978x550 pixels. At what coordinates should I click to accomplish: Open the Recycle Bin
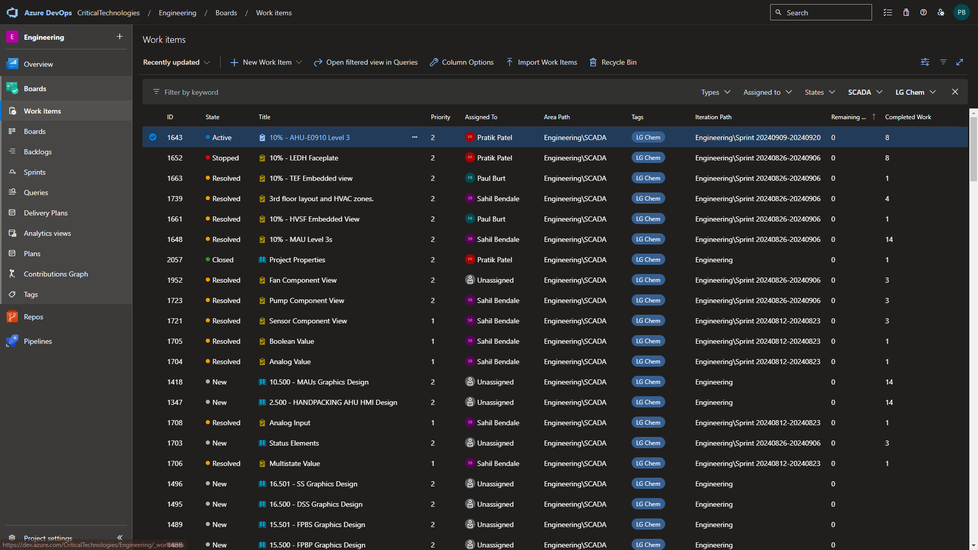(x=613, y=62)
